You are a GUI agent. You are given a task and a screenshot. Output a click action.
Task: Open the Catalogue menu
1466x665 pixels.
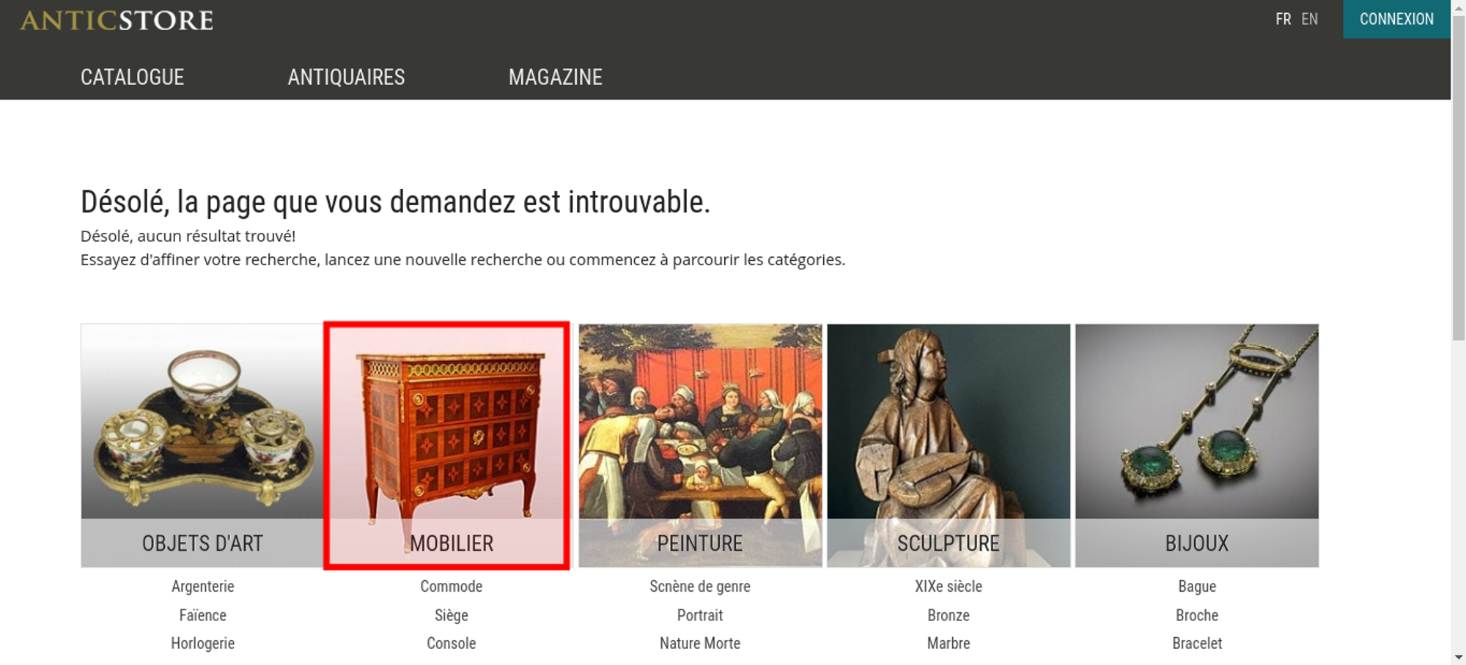click(x=132, y=77)
